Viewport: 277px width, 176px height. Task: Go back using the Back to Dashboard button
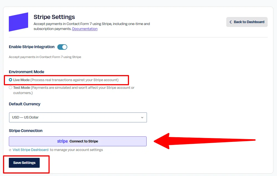pos(247,22)
